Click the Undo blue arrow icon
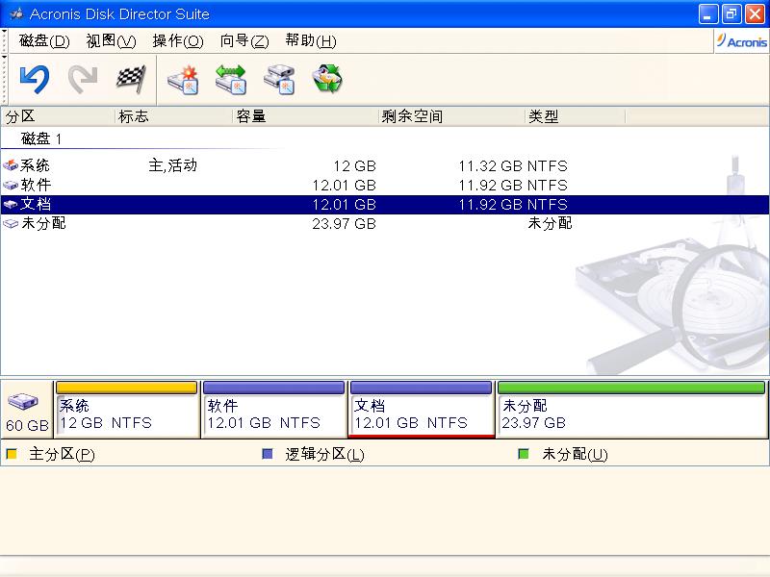 [35, 79]
